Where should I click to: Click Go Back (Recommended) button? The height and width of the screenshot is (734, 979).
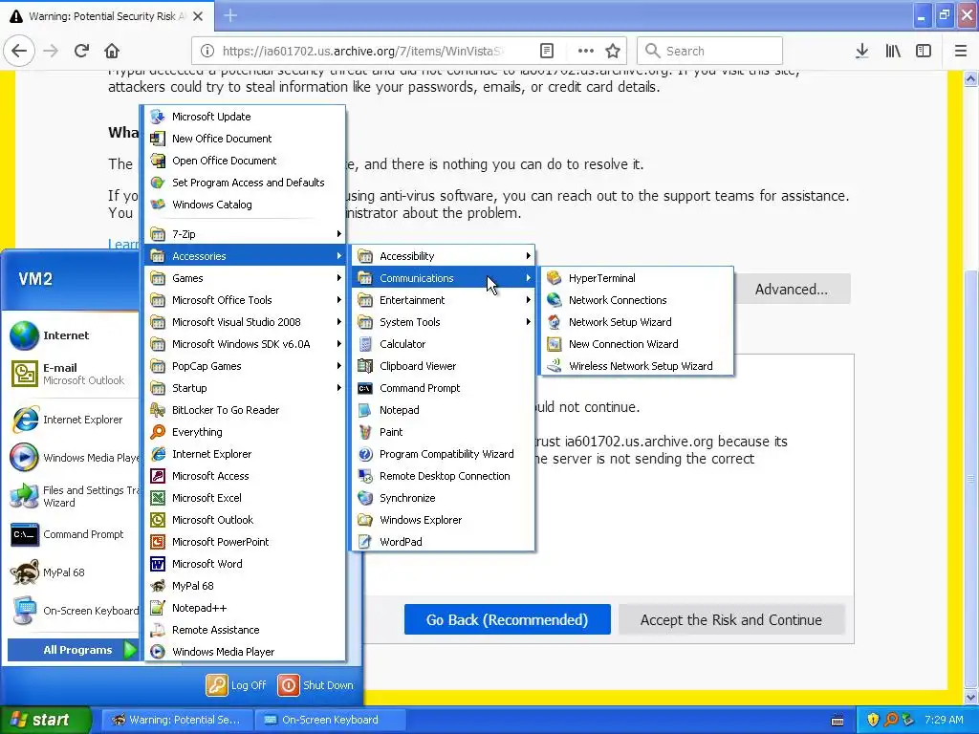tap(507, 619)
